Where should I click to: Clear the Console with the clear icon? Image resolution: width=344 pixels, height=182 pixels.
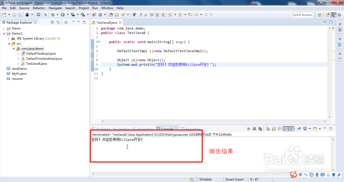pos(268,129)
